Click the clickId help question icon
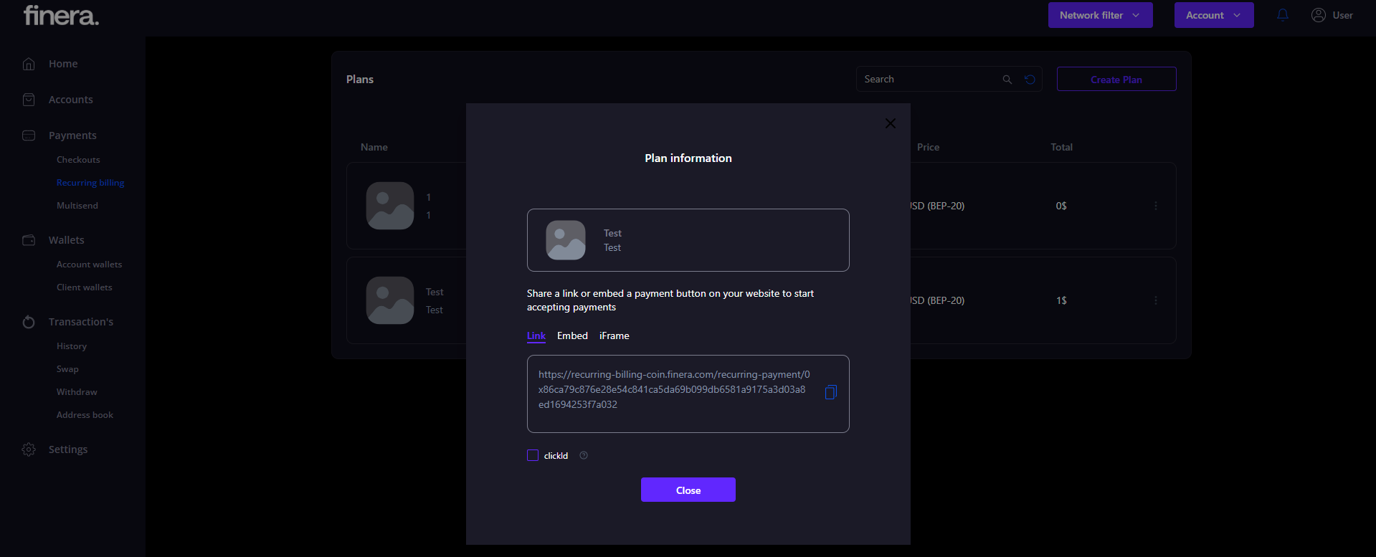The height and width of the screenshot is (557, 1376). (x=584, y=455)
